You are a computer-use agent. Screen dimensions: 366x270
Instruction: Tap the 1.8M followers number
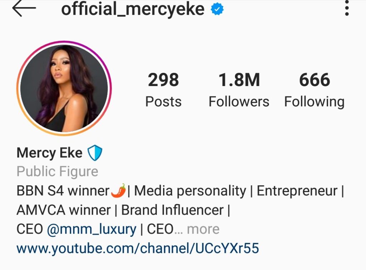[239, 80]
